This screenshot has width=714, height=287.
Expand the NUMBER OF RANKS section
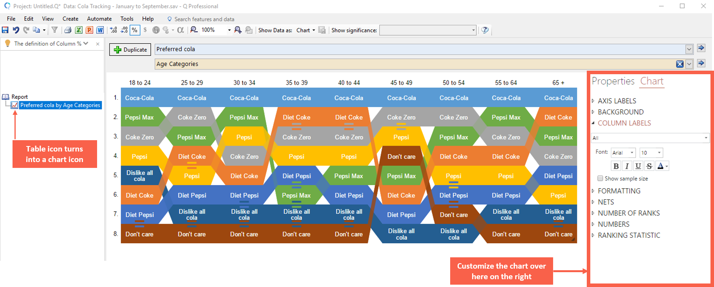629,213
